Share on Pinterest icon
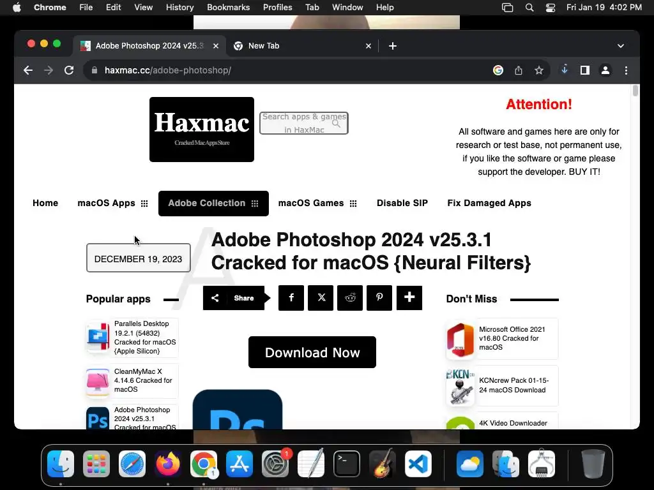Image resolution: width=654 pixels, height=490 pixels. pyautogui.click(x=379, y=298)
